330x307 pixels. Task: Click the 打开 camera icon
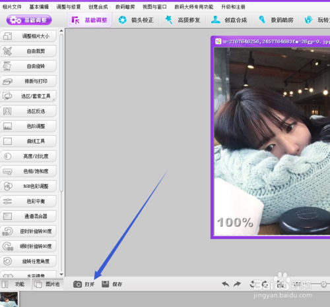pos(77,284)
